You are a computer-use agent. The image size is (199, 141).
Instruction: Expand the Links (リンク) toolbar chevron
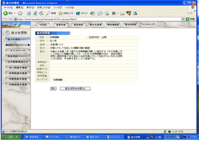click(x=195, y=11)
